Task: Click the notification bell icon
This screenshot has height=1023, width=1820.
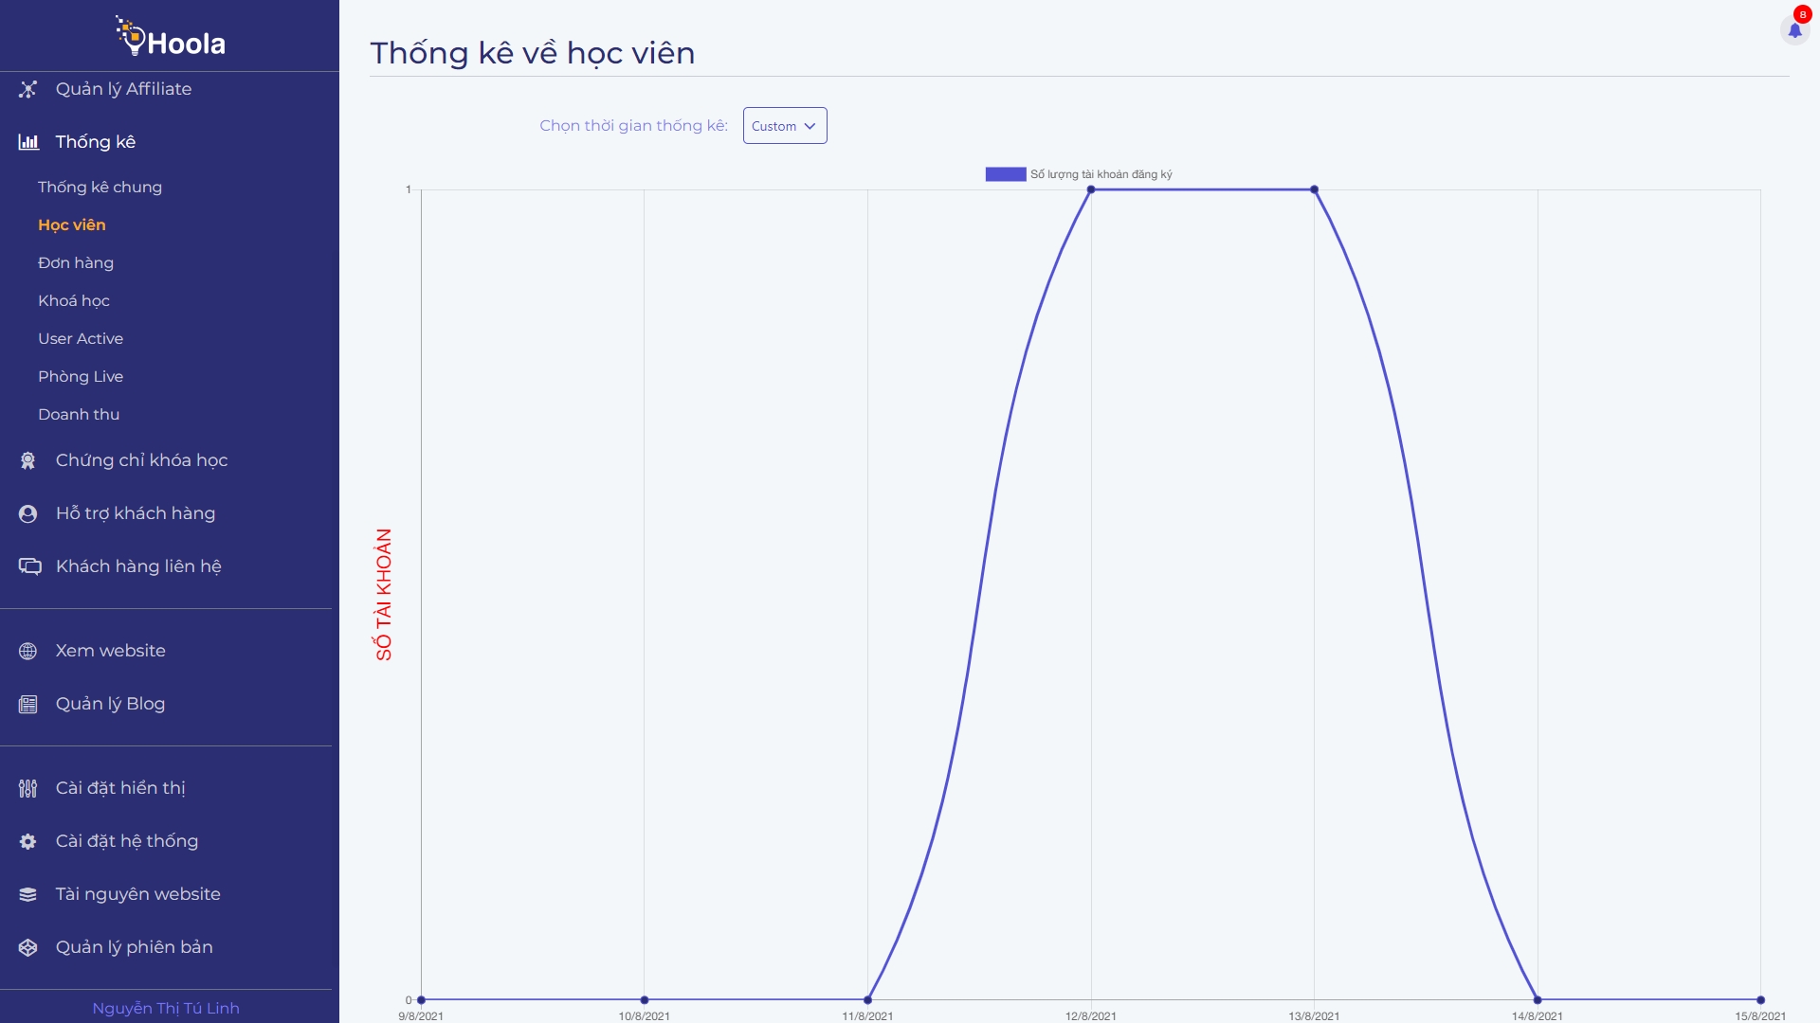Action: (x=1794, y=30)
